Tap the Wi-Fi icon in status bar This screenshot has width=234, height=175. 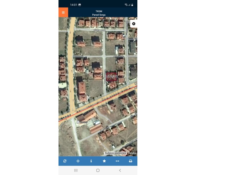click(126, 5)
